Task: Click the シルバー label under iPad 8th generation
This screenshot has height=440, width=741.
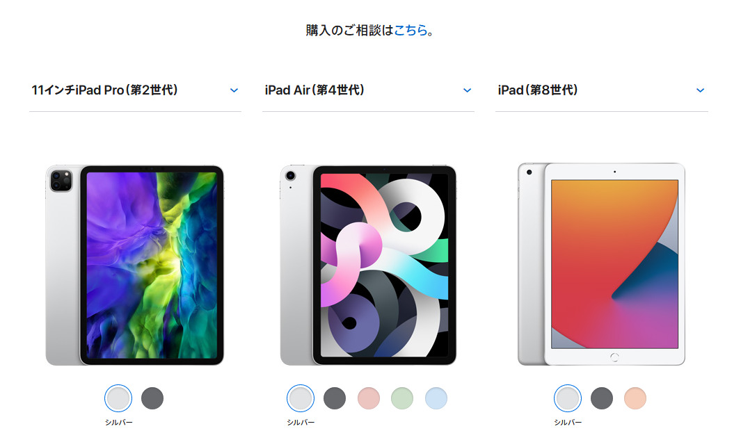Action: (x=568, y=423)
